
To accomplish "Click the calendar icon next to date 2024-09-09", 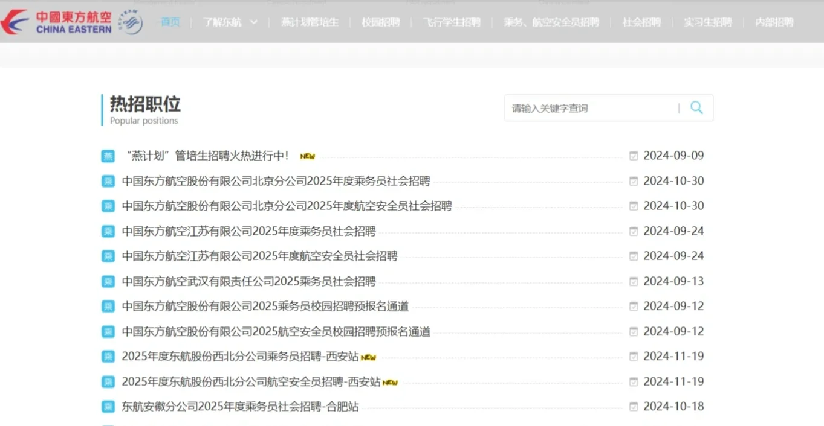I will pos(633,155).
